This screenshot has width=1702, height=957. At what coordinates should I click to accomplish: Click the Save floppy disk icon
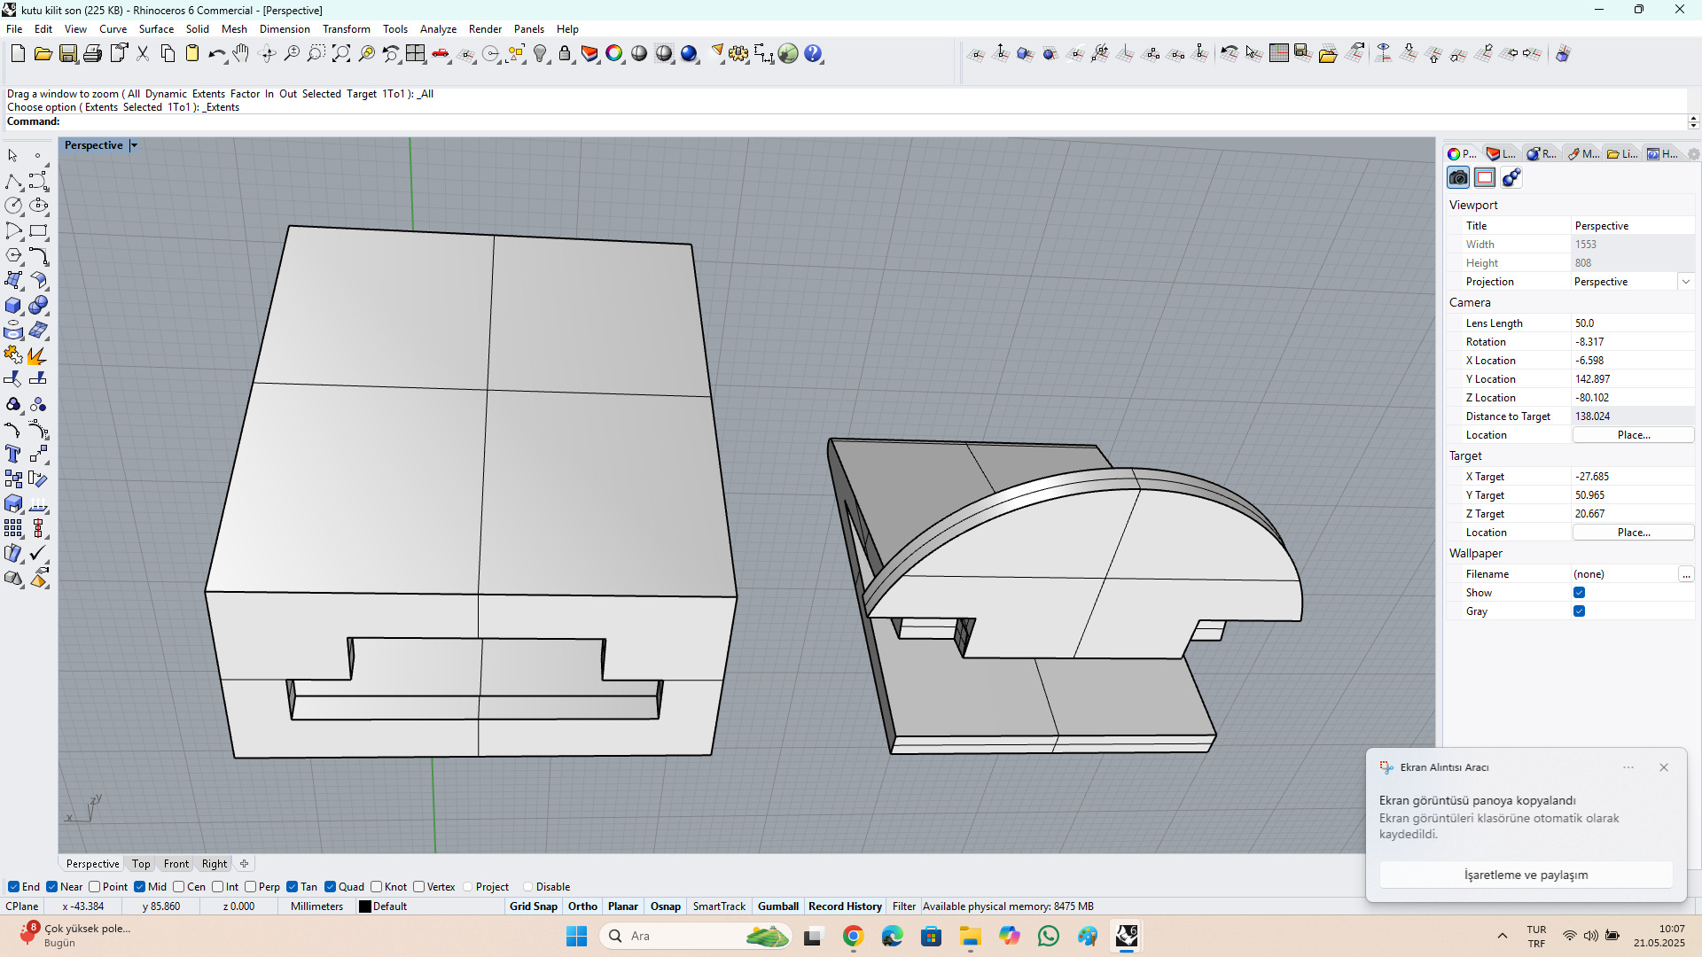pos(67,54)
